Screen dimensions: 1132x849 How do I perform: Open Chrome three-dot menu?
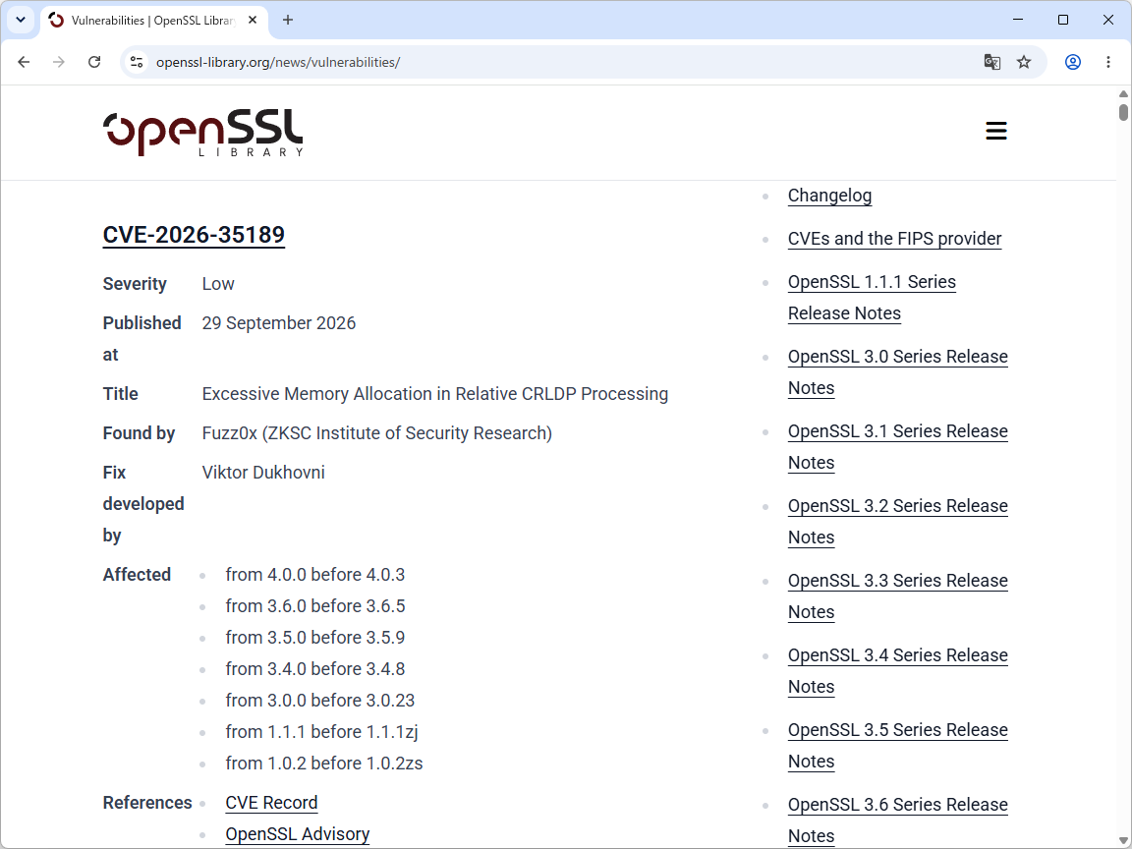pos(1108,62)
